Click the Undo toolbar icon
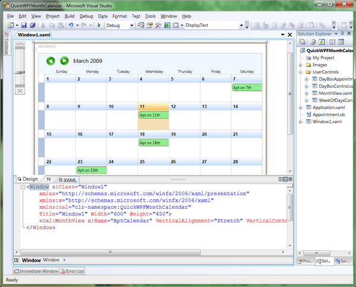This screenshot has width=356, height=287. point(71,25)
